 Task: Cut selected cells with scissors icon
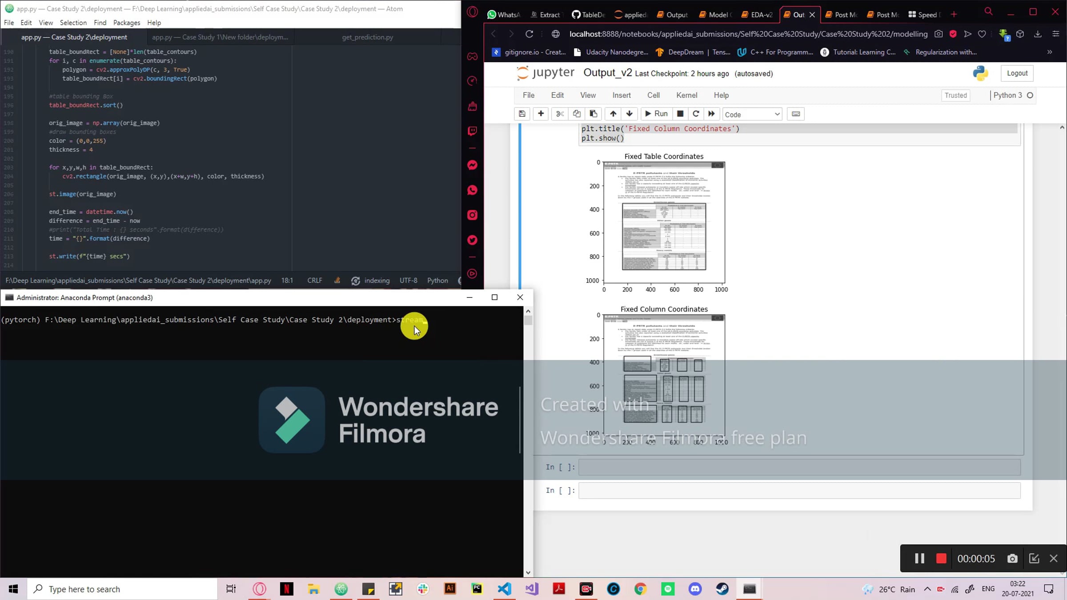(560, 114)
